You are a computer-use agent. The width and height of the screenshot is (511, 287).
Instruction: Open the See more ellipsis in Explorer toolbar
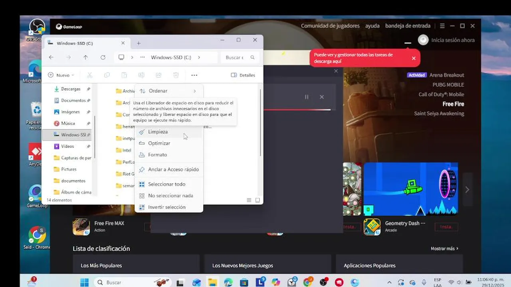click(x=194, y=75)
